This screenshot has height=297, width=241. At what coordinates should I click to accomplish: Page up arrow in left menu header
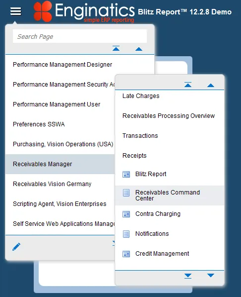click(x=139, y=49)
